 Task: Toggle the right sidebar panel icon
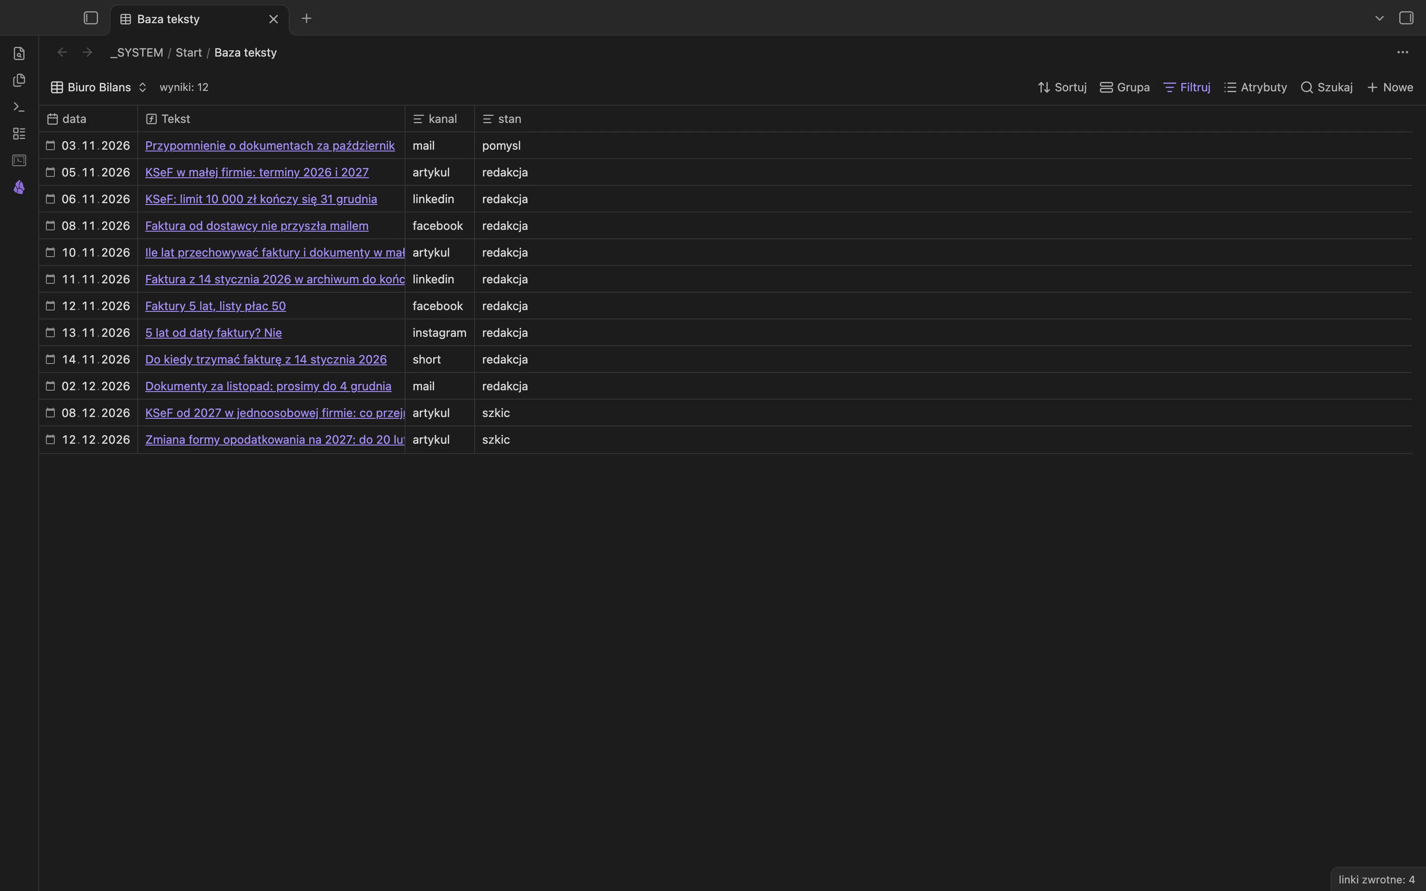[1406, 18]
